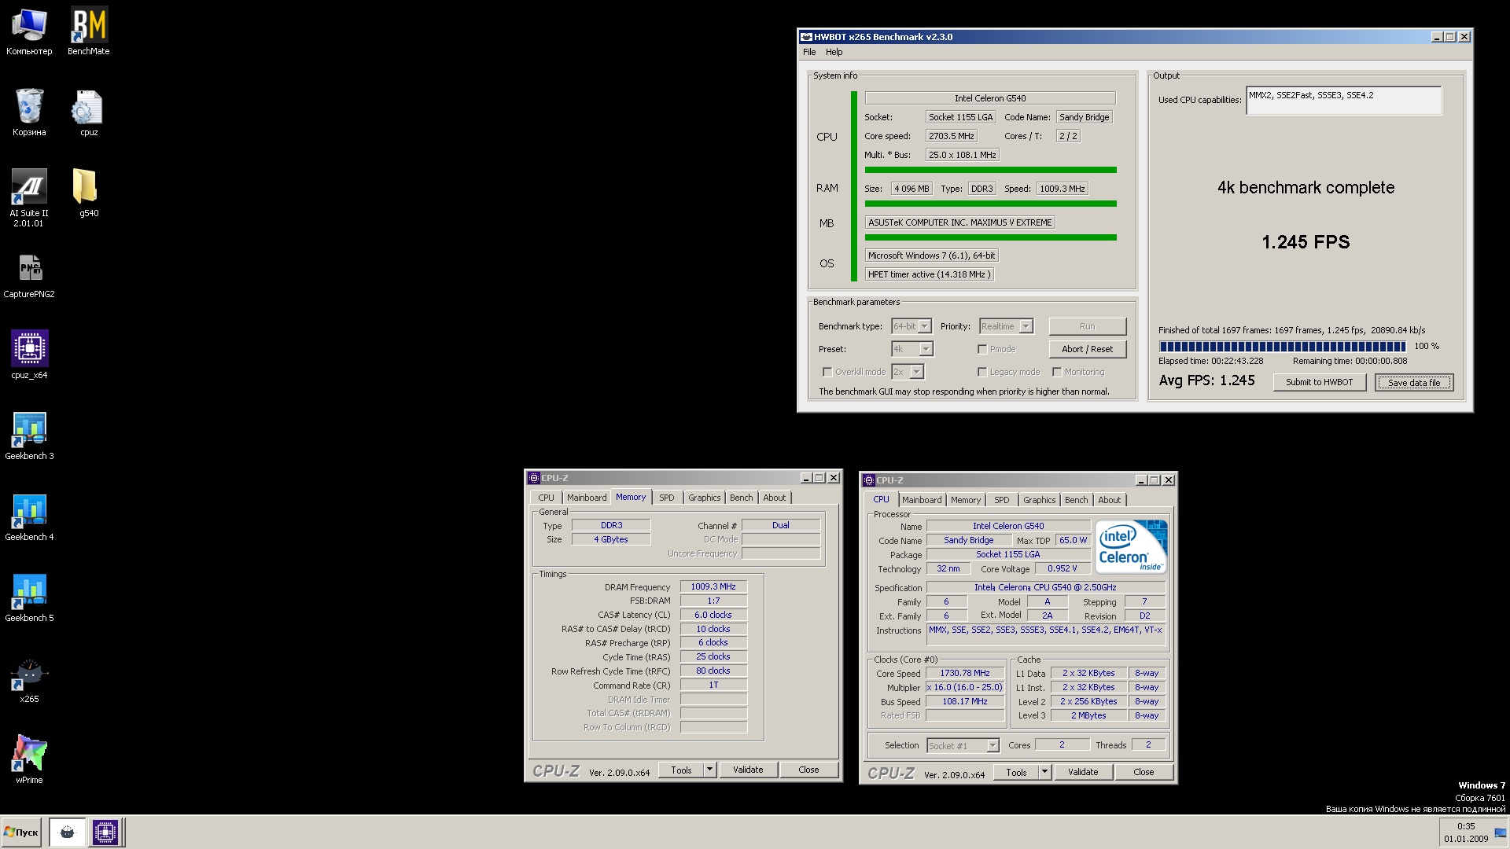Open the File menu in HWBOT x265
The image size is (1510, 849).
809,52
